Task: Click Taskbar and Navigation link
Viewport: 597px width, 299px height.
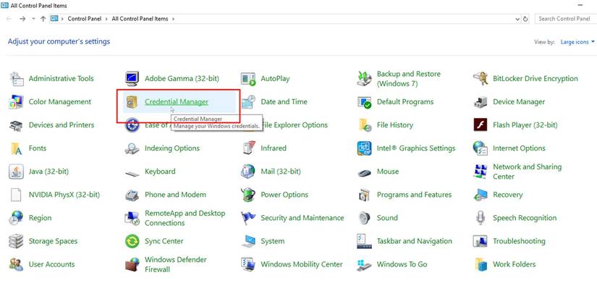Action: [x=414, y=241]
